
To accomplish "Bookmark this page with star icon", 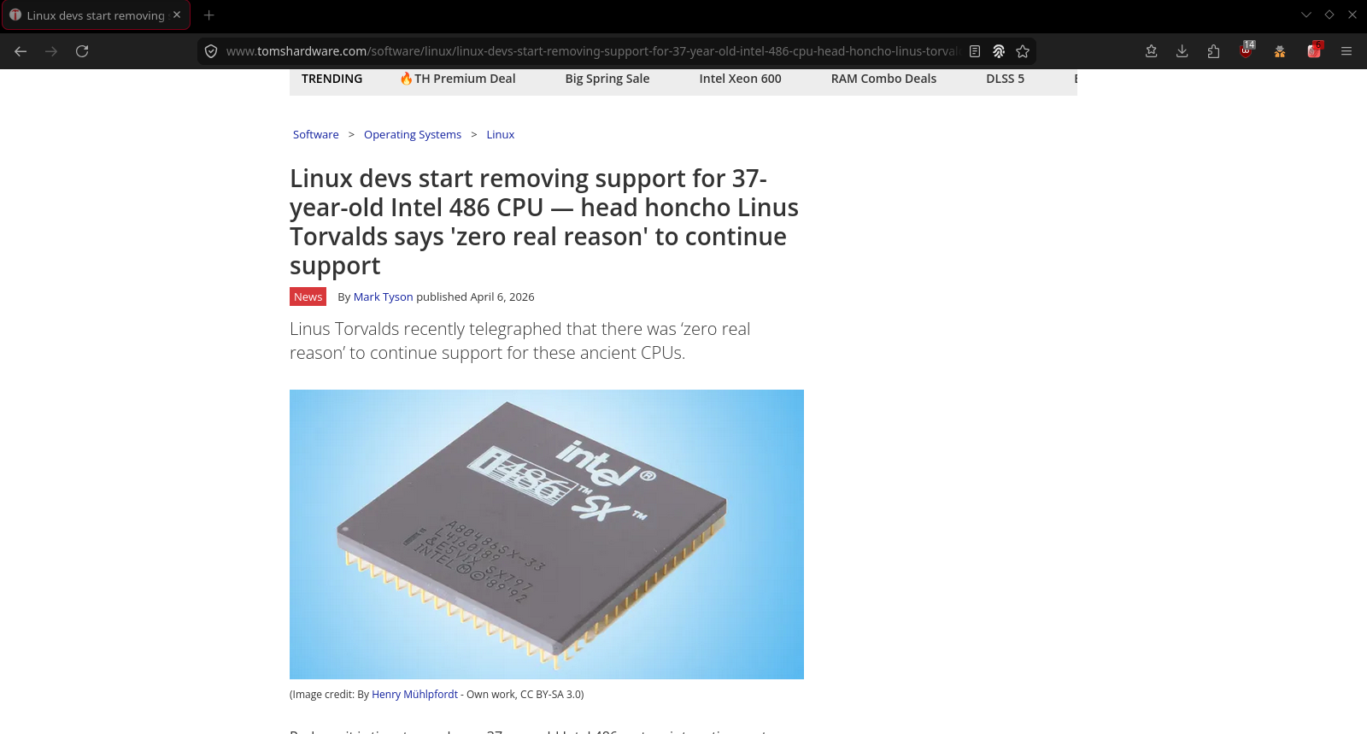I will click(x=1023, y=51).
